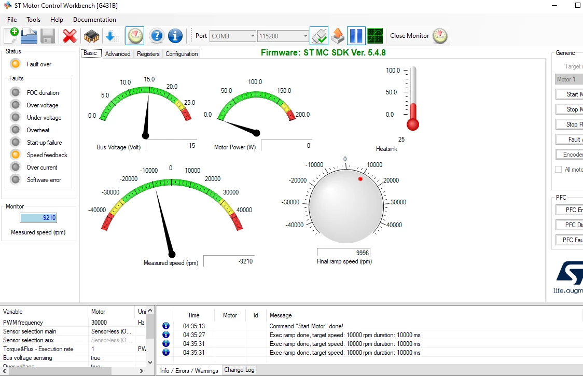Click the Stop Motor button
The height and width of the screenshot is (376, 583).
tap(569, 109)
